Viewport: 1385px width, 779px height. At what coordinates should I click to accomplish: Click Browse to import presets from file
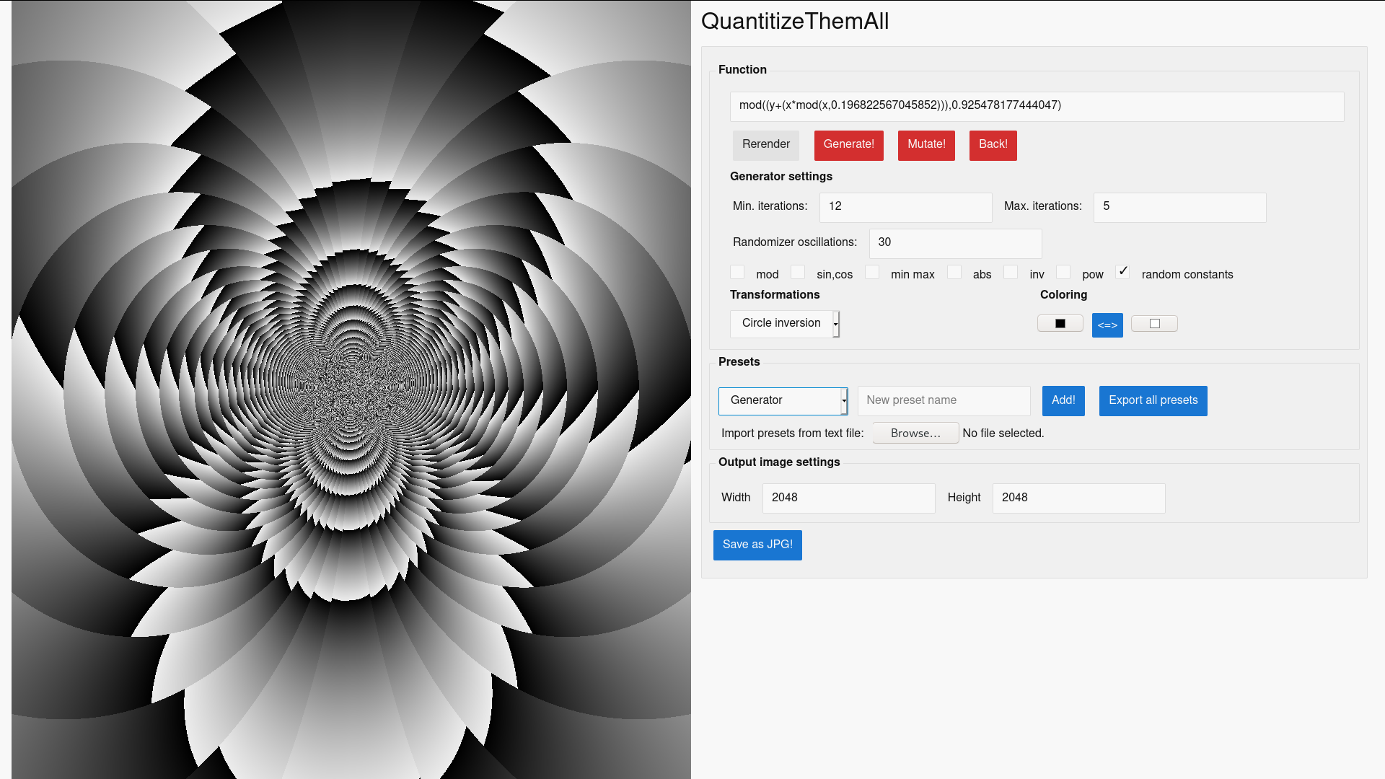coord(915,433)
